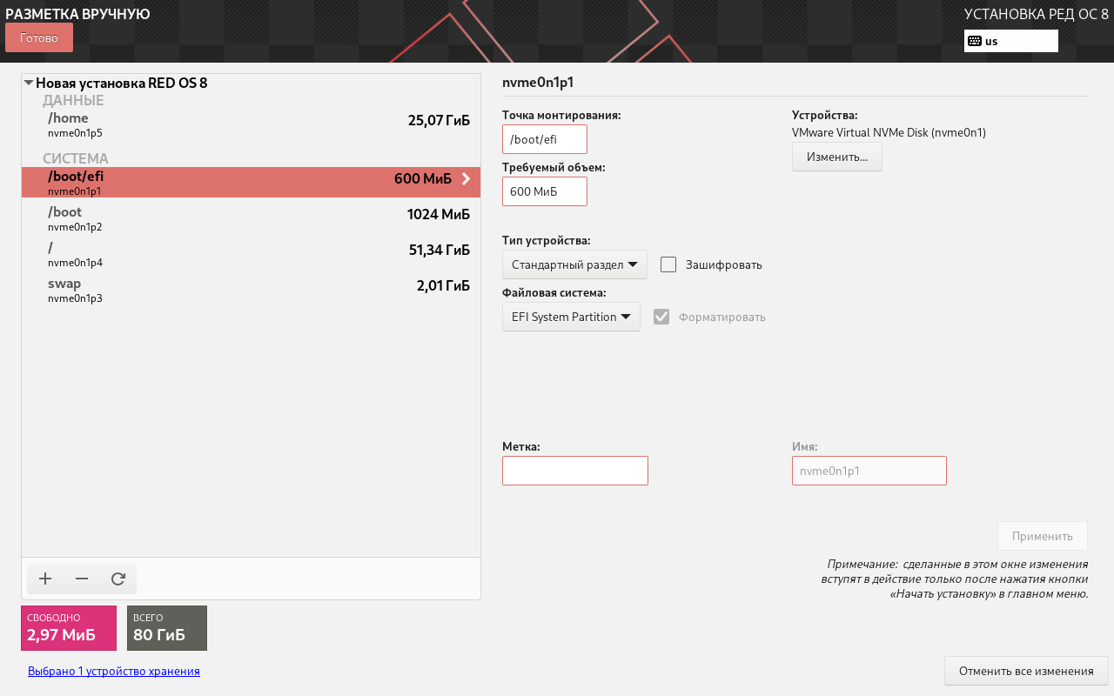Toggle the 'Форматировать' reformat checkbox

661,317
